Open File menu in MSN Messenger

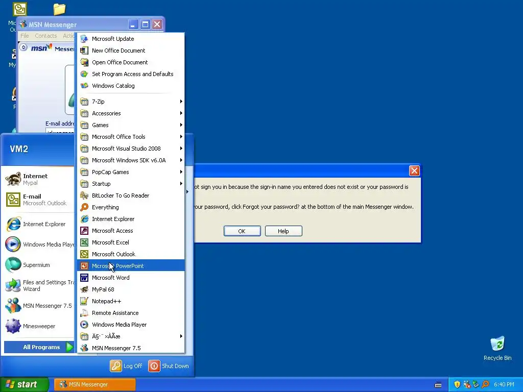point(25,36)
